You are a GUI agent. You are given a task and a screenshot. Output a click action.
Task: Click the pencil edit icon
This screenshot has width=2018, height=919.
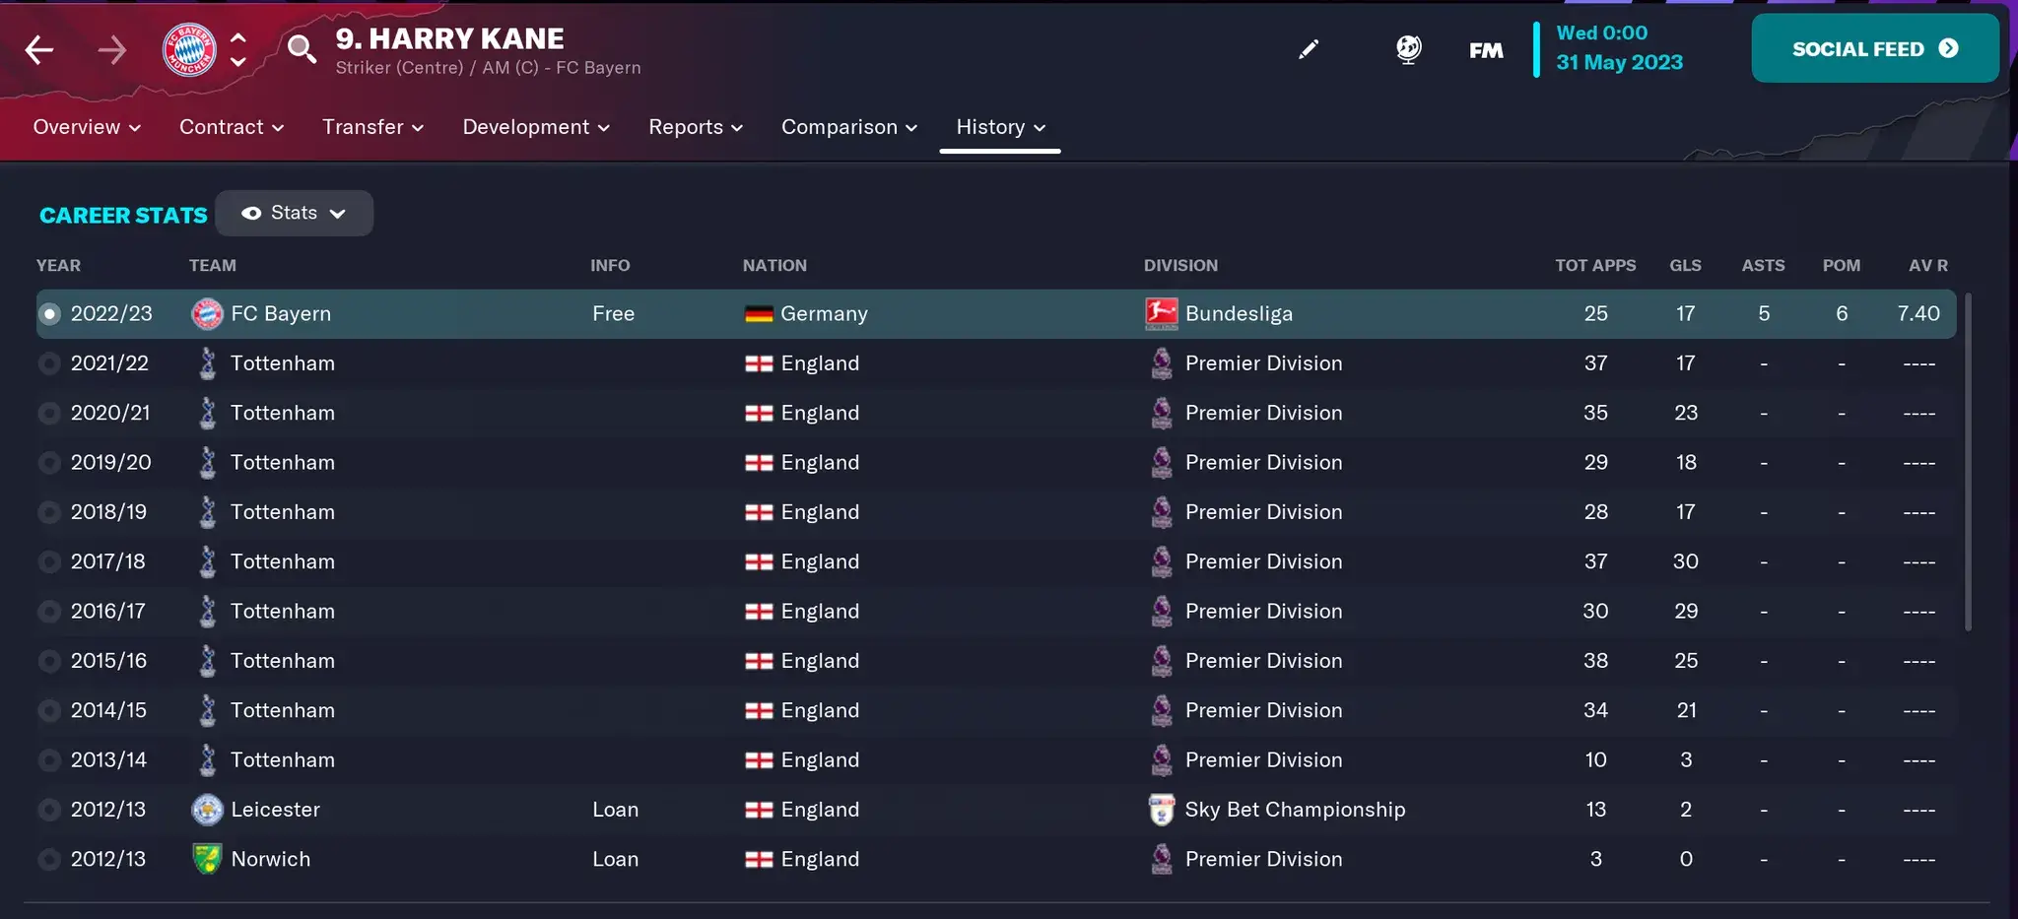[1309, 49]
